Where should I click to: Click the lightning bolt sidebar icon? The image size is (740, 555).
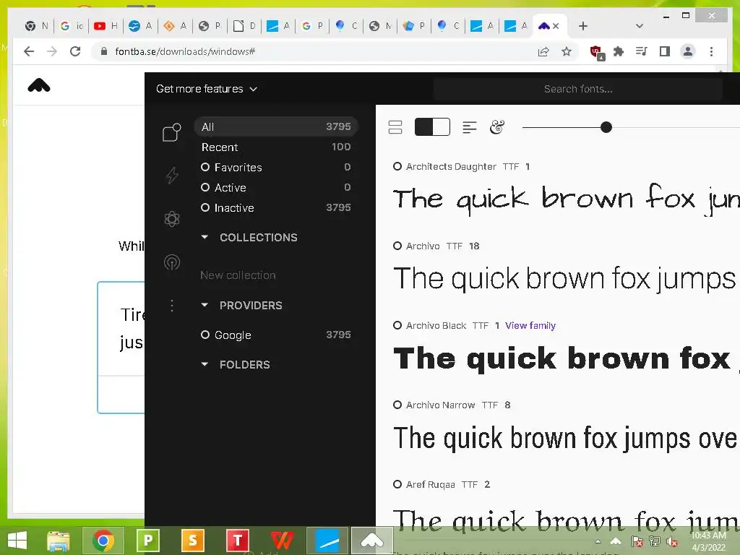coord(172,175)
